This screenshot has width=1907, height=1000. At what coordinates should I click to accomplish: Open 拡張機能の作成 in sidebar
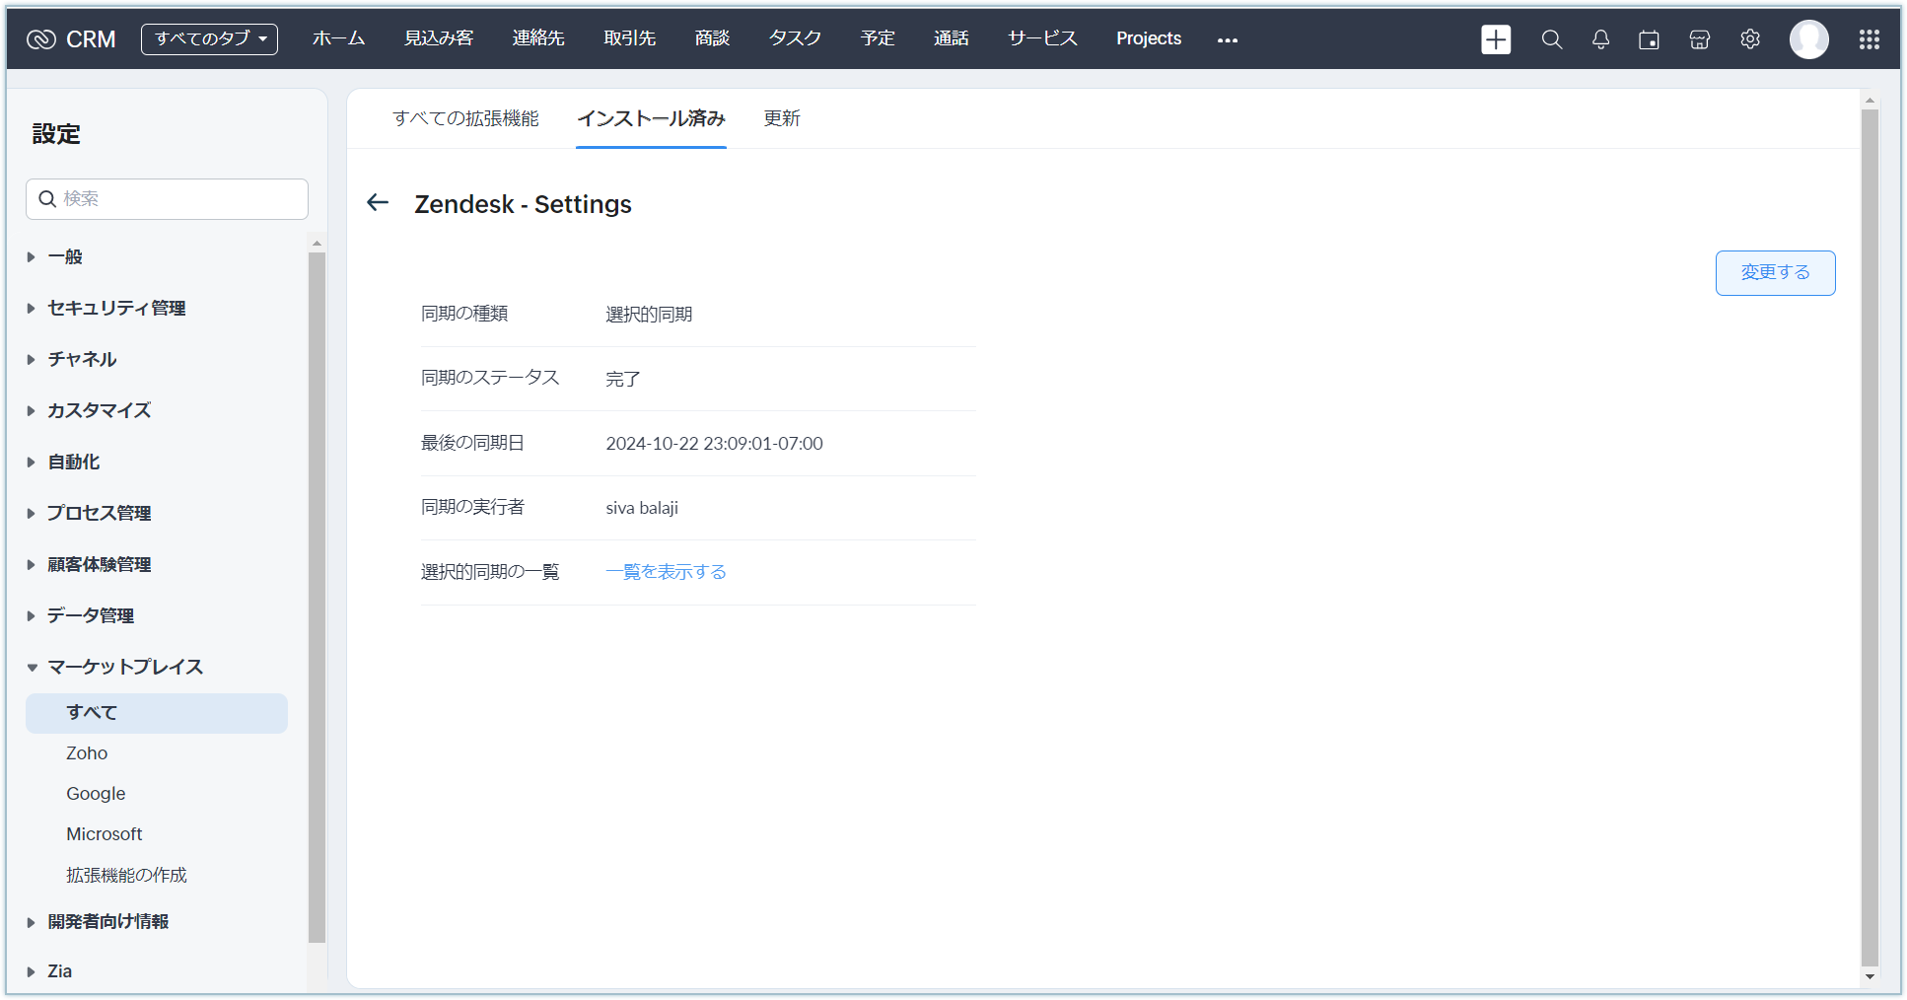(x=126, y=876)
